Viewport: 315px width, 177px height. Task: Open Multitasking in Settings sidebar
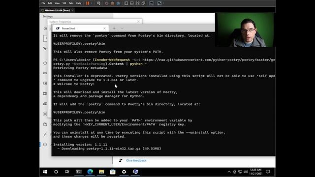coord(45,93)
